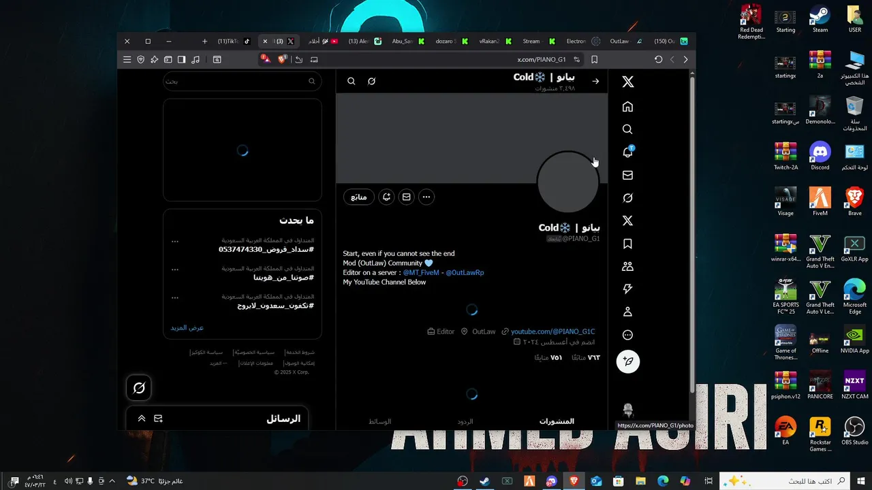Click Brave Shields lion icon in toolbar
This screenshot has width=872, height=490.
coord(282,59)
